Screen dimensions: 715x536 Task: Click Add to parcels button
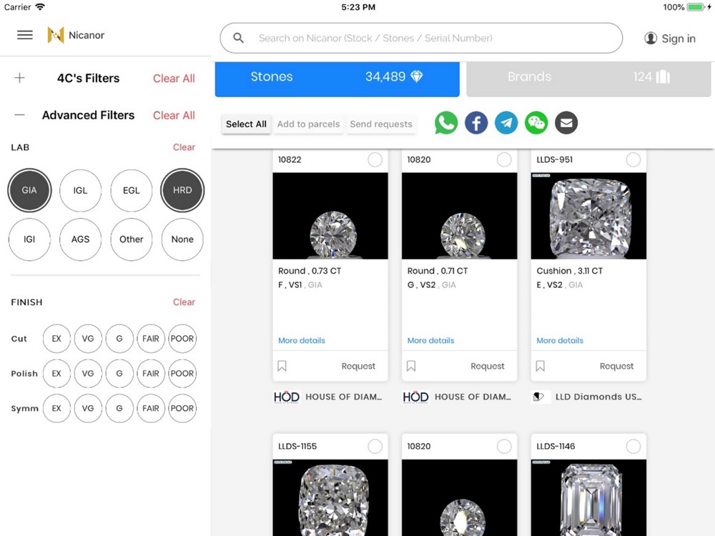click(x=309, y=124)
